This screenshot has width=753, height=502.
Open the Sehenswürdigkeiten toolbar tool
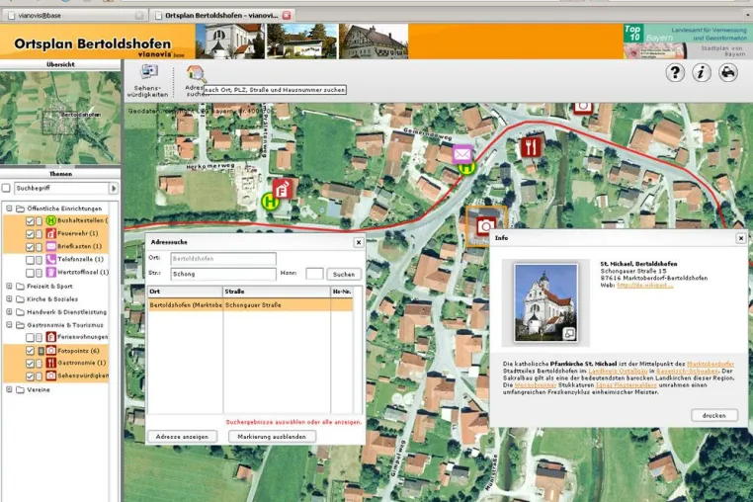click(x=148, y=81)
